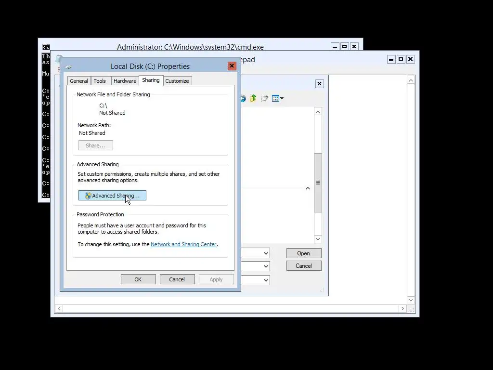Cancel the Local Disk Properties dialog
Image resolution: width=493 pixels, height=370 pixels.
[x=177, y=279]
